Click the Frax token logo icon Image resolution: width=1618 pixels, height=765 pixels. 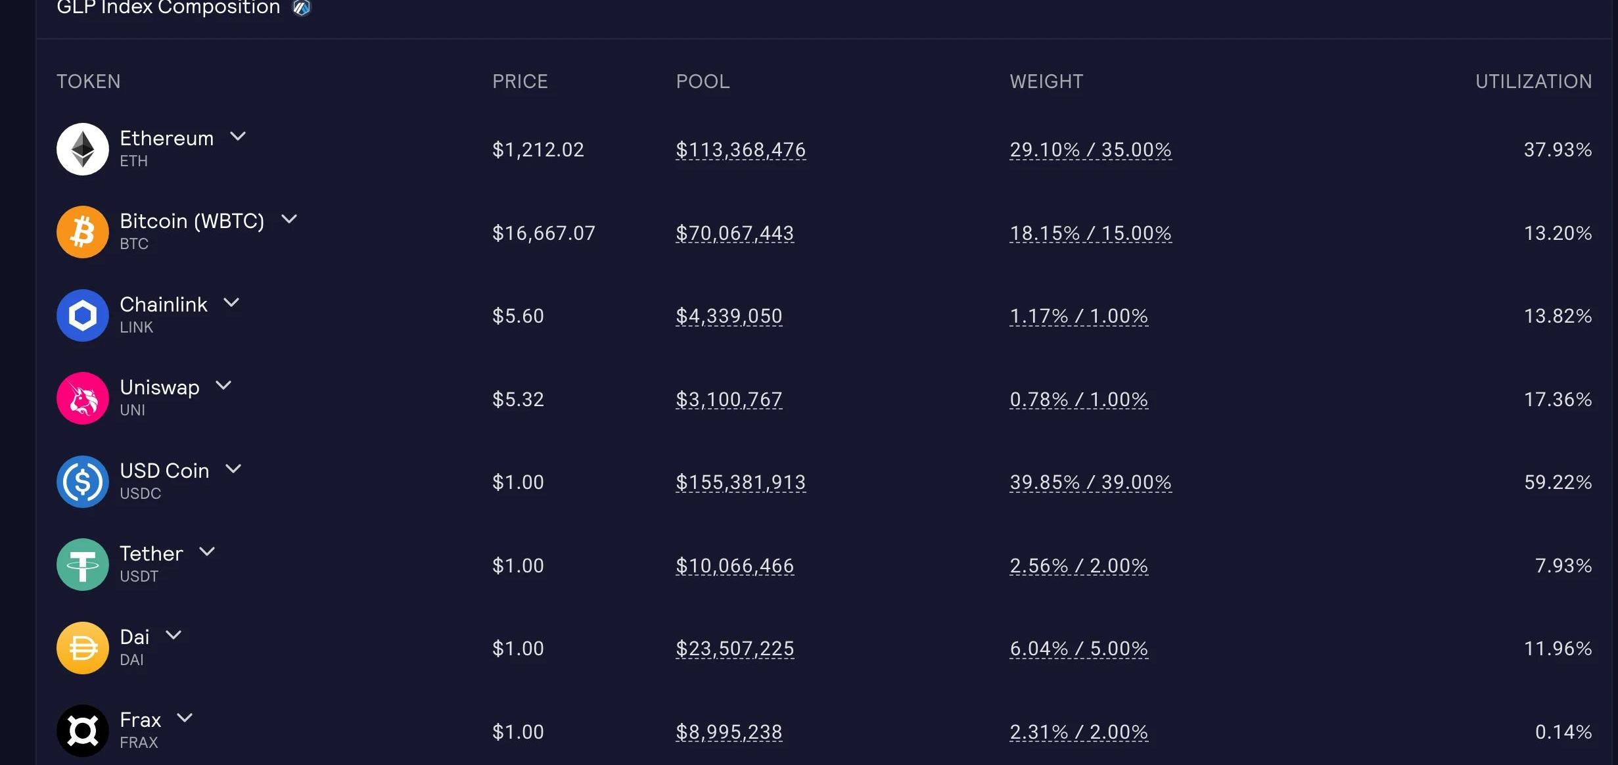pos(83,731)
